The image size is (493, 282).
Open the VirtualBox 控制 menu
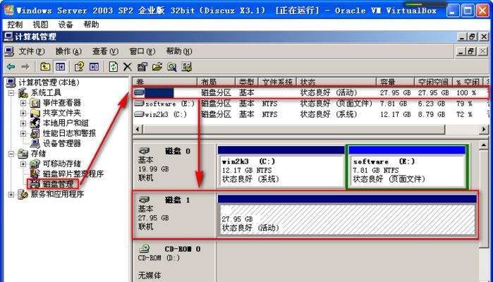pyautogui.click(x=15, y=25)
